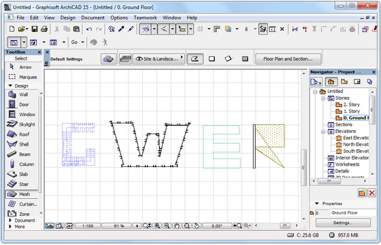Select the Curtain Wall tool
Screen dimensions: 381x245
[x=21, y=204]
